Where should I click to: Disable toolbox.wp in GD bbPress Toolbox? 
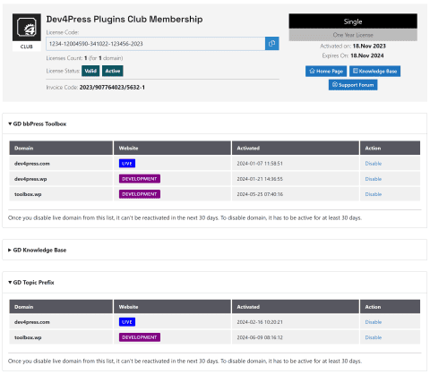[x=374, y=194]
